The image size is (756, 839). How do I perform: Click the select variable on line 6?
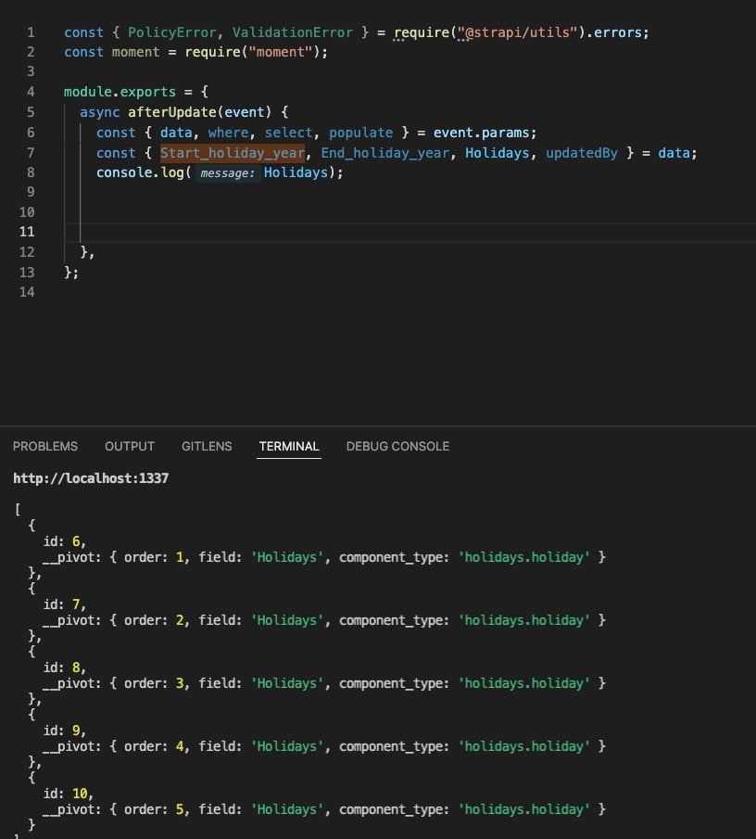tap(289, 133)
